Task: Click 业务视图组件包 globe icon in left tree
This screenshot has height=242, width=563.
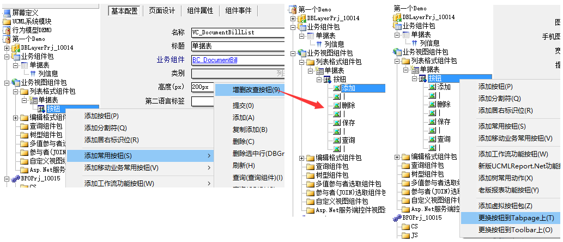Action: coord(15,83)
